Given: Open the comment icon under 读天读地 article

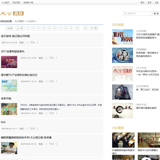Looking at the screenshot, I should point(32,43).
